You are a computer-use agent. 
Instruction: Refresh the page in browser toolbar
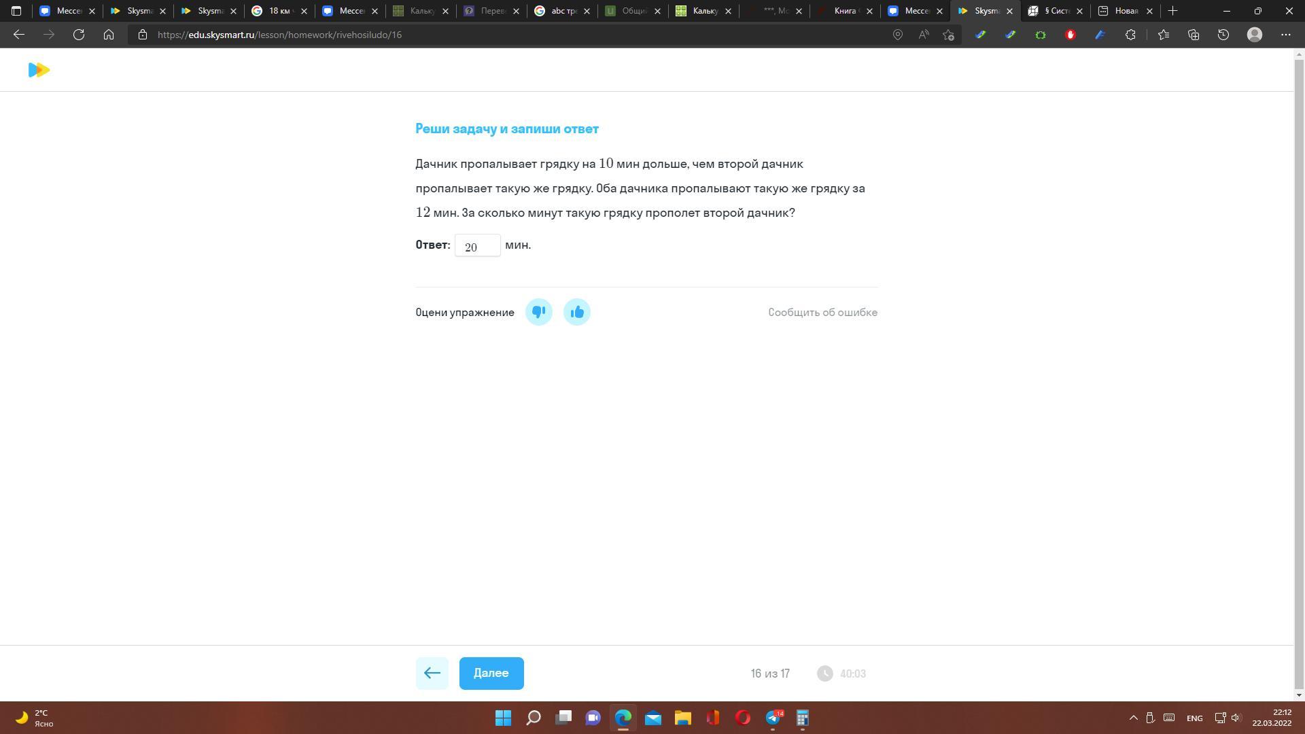tap(79, 35)
